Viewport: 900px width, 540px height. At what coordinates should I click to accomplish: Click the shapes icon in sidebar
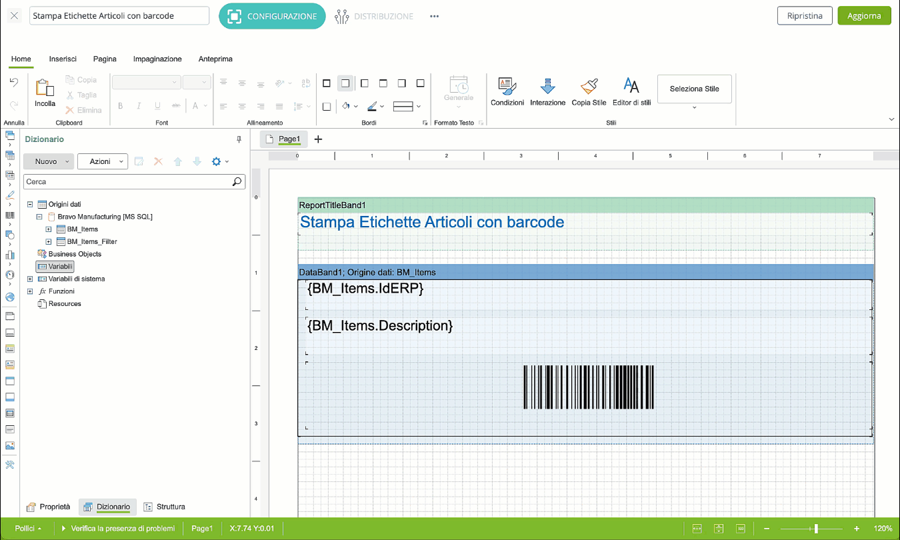tap(9, 235)
